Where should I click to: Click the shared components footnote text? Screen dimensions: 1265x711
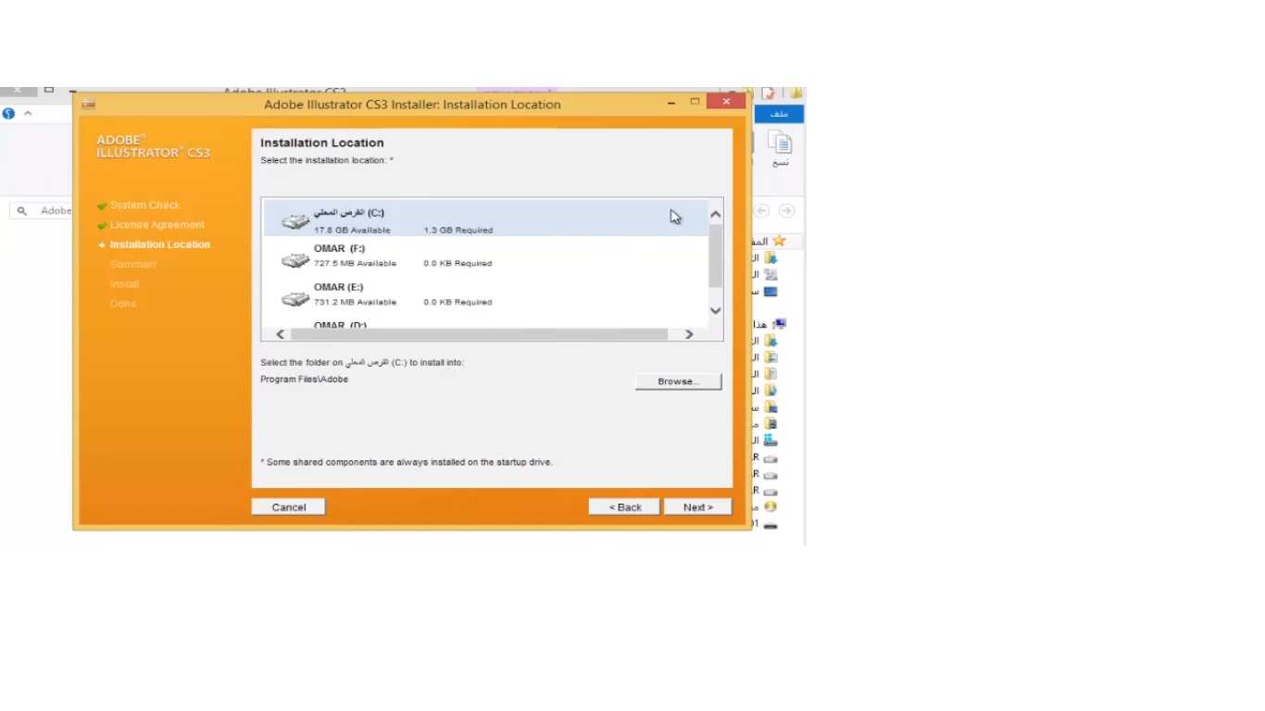[407, 462]
